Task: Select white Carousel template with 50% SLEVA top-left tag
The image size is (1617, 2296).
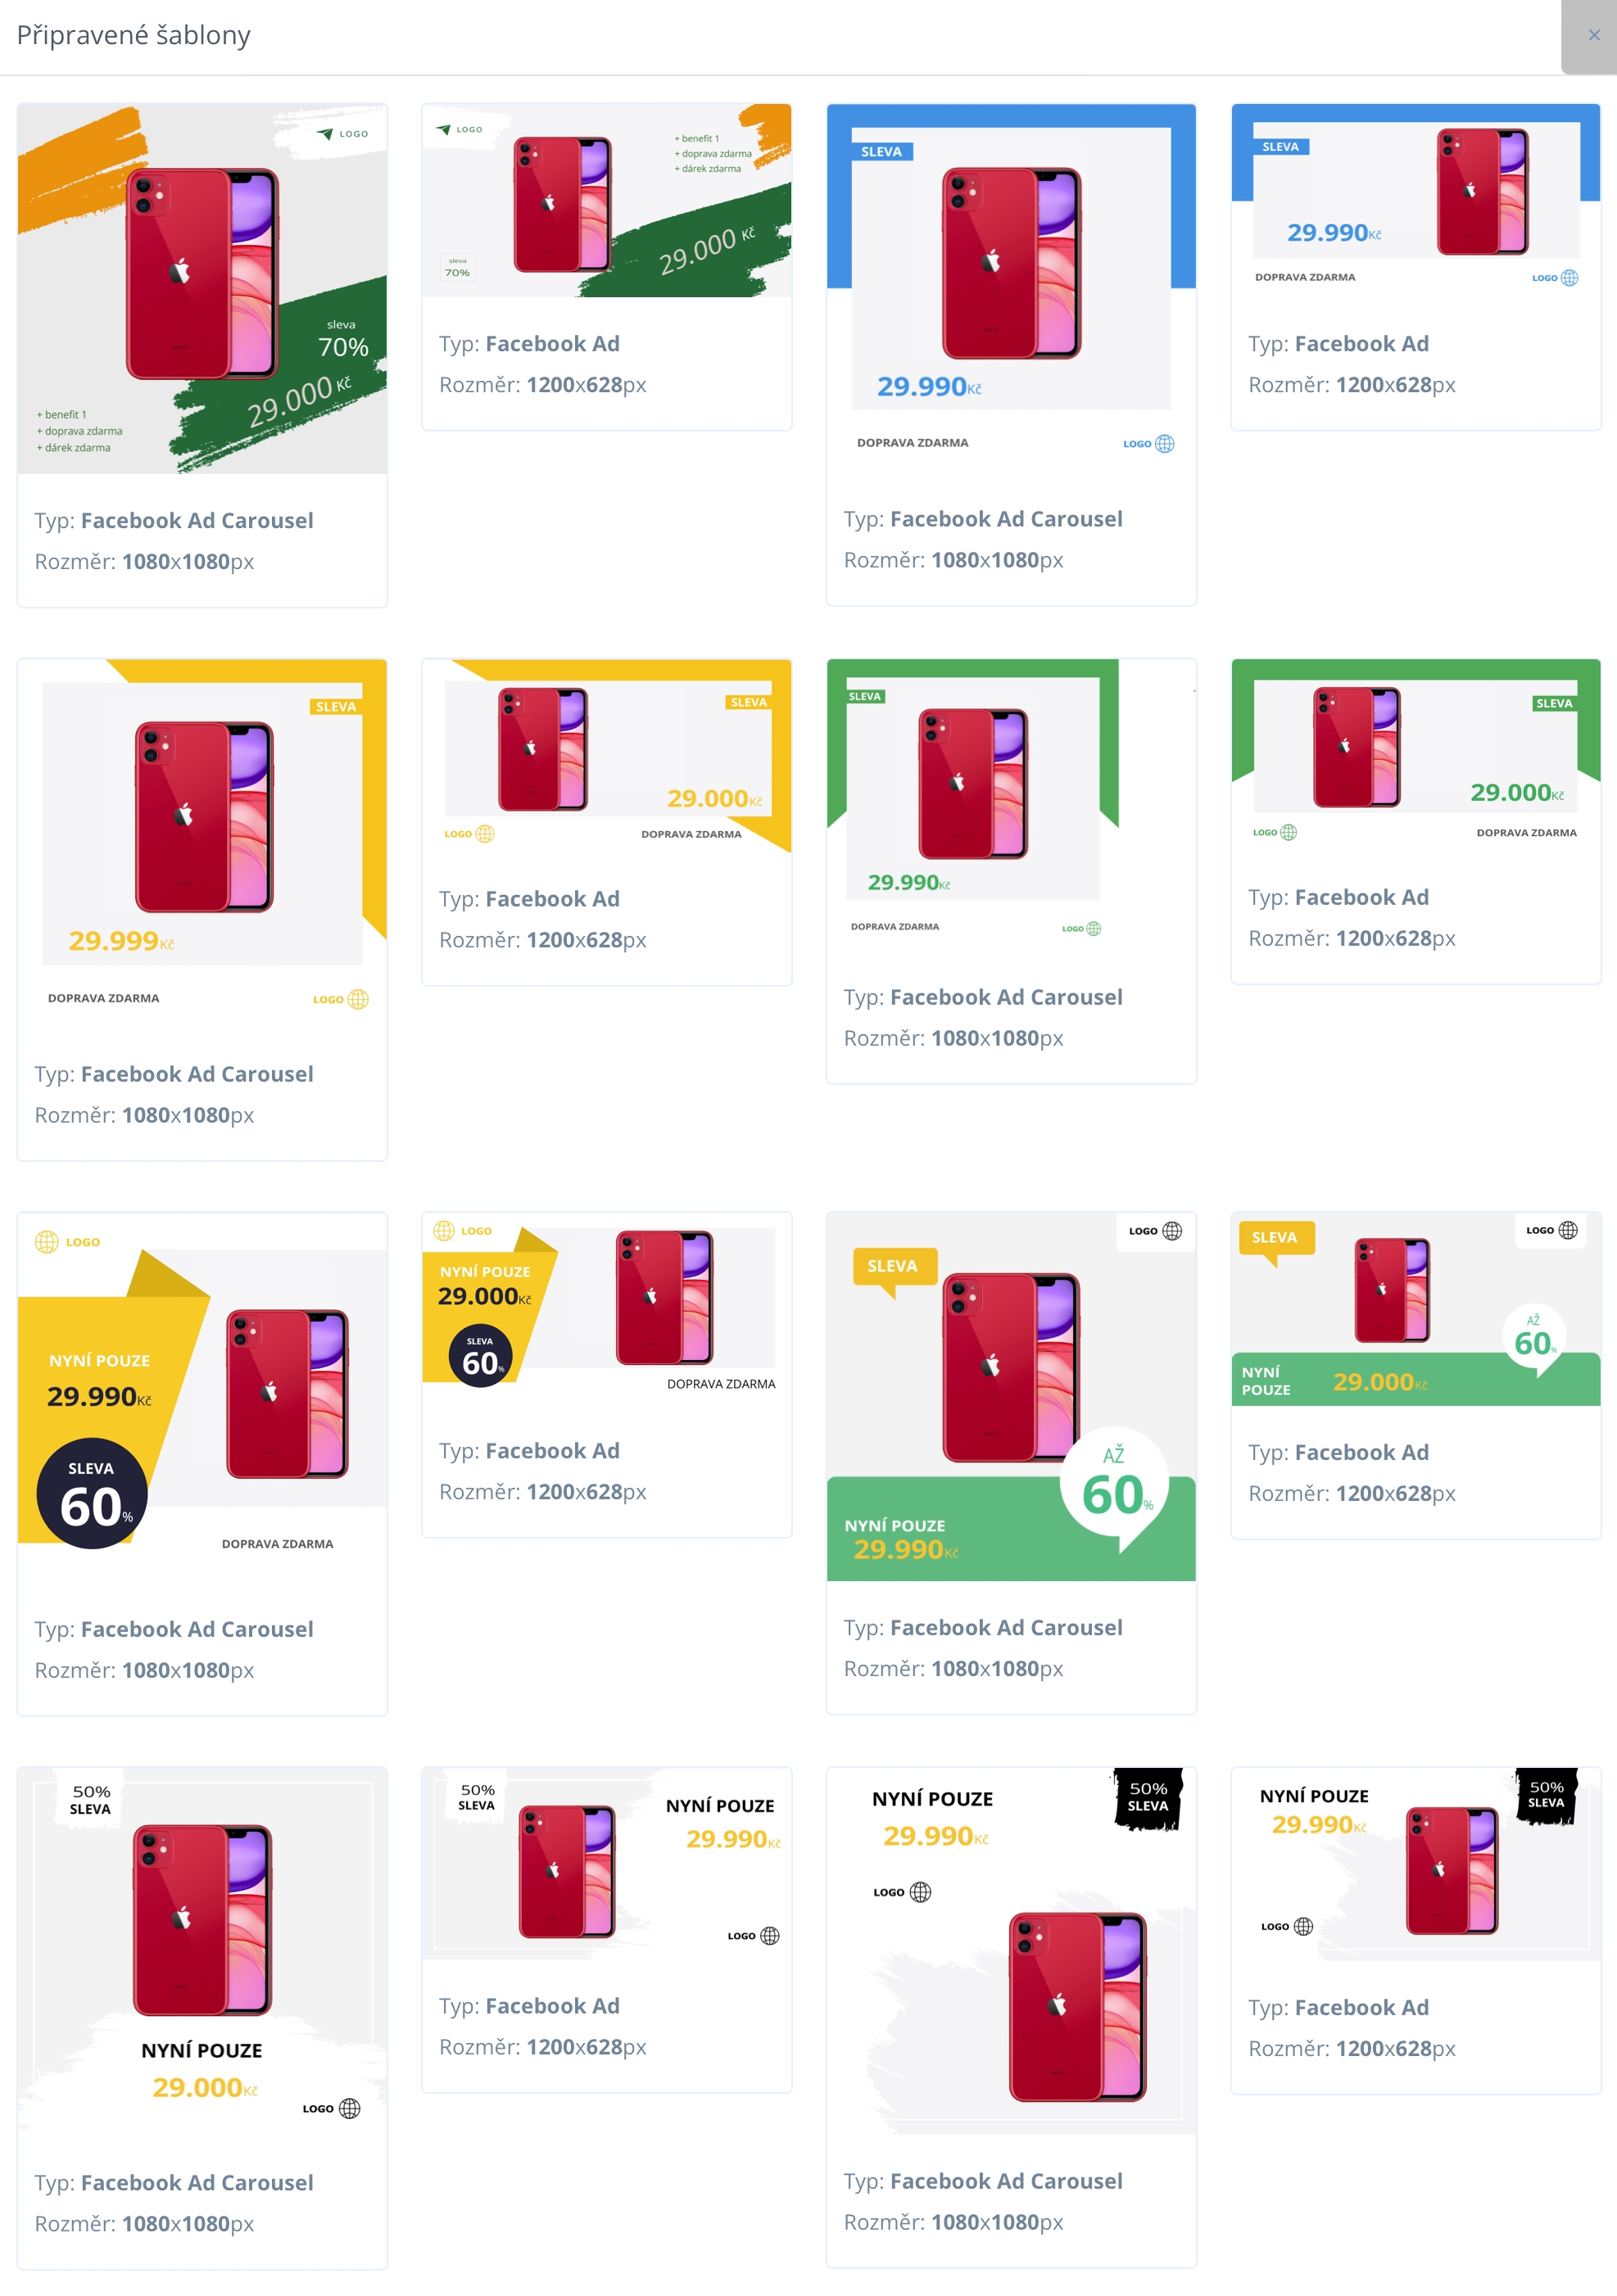Action: click(x=202, y=1951)
